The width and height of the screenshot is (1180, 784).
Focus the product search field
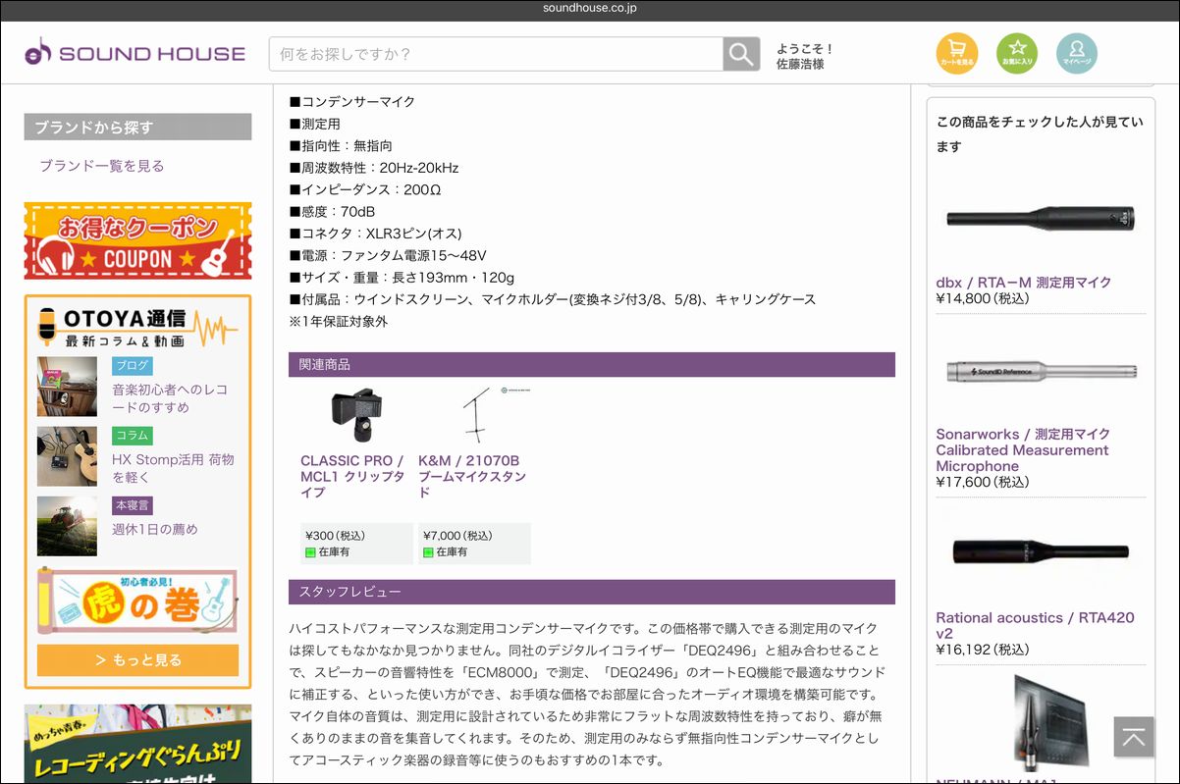(497, 54)
